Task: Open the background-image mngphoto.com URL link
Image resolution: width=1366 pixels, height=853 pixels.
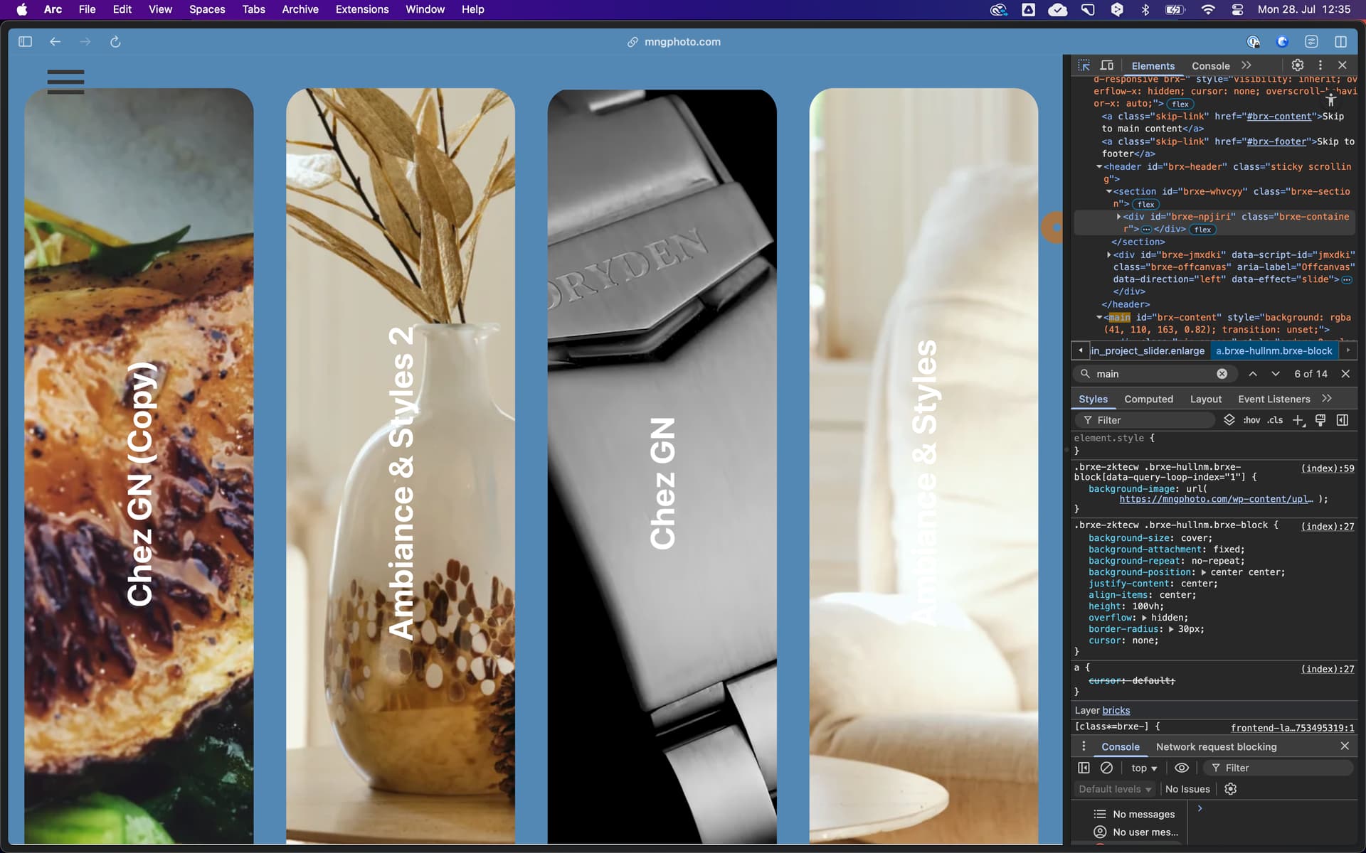Action: 1216,499
